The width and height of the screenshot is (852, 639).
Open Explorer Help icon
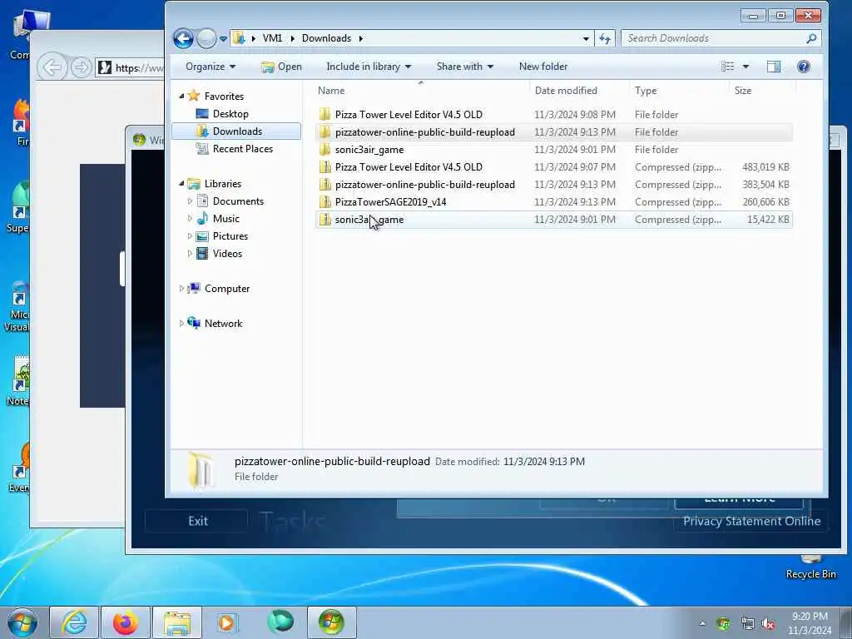pos(803,67)
